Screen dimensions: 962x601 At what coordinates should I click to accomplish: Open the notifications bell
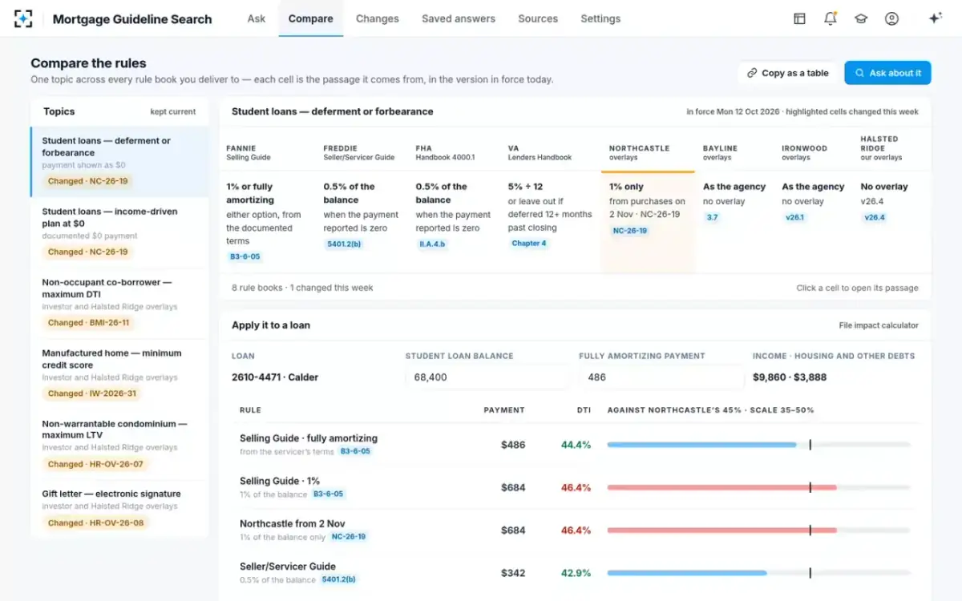pyautogui.click(x=831, y=18)
